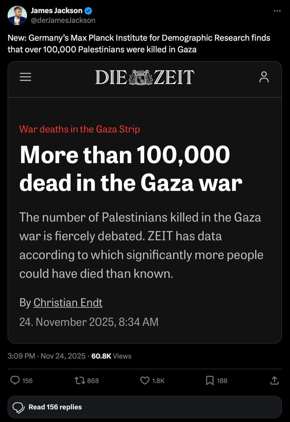Click the repost arrows icon
Image resolution: width=290 pixels, height=422 pixels.
(x=79, y=381)
